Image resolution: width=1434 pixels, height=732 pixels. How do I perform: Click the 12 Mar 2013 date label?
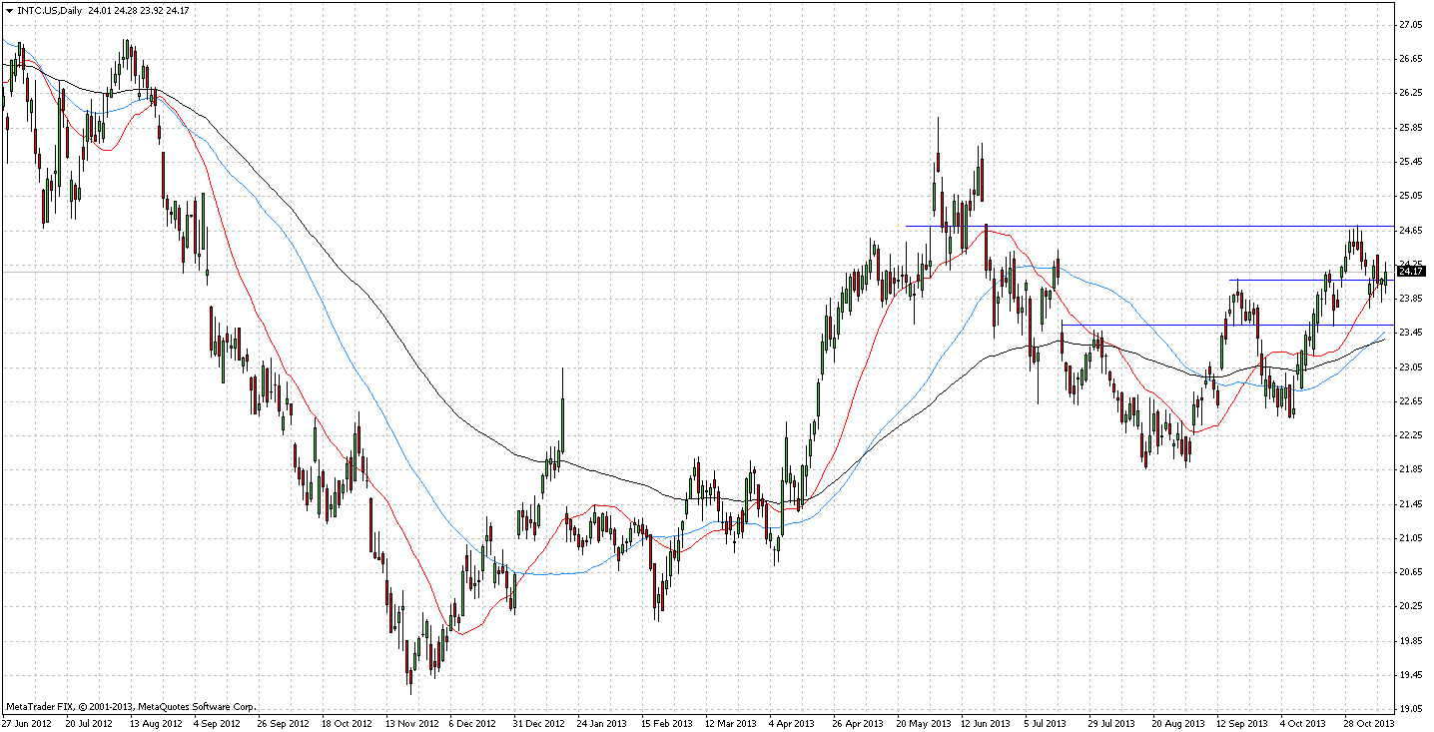[x=729, y=722]
